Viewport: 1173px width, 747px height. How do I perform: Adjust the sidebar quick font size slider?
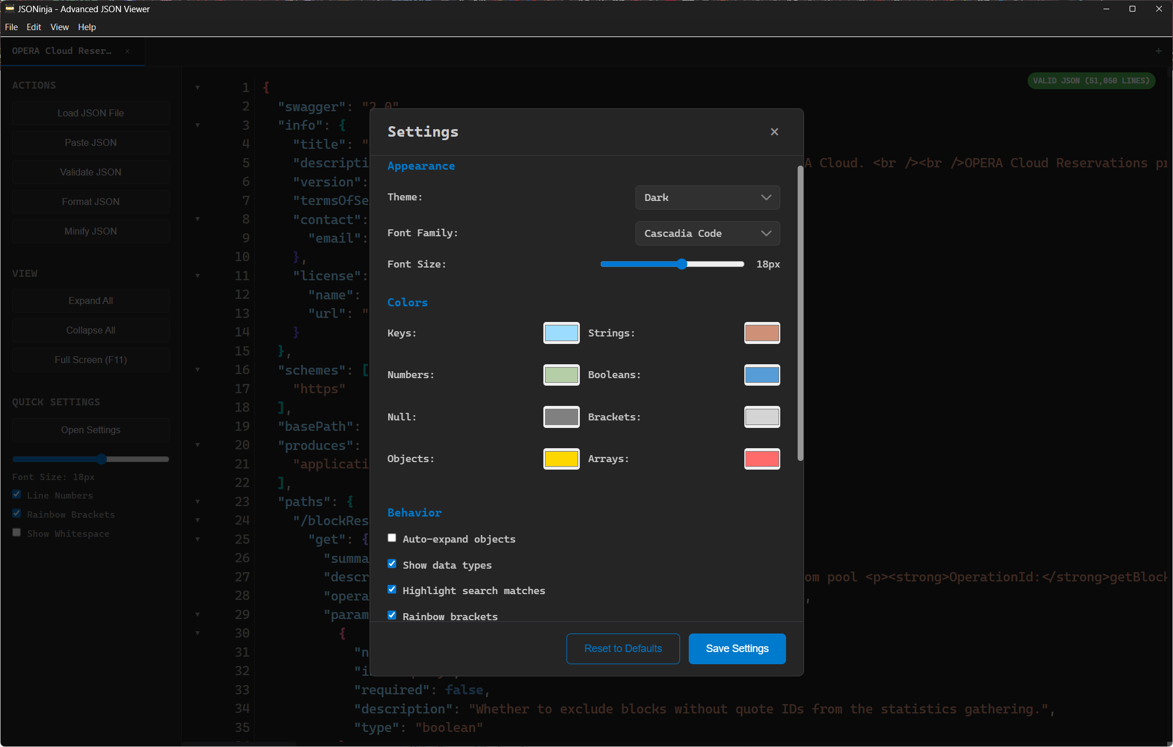pyautogui.click(x=91, y=459)
